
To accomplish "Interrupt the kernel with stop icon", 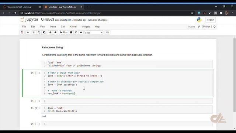I will click(71, 33).
